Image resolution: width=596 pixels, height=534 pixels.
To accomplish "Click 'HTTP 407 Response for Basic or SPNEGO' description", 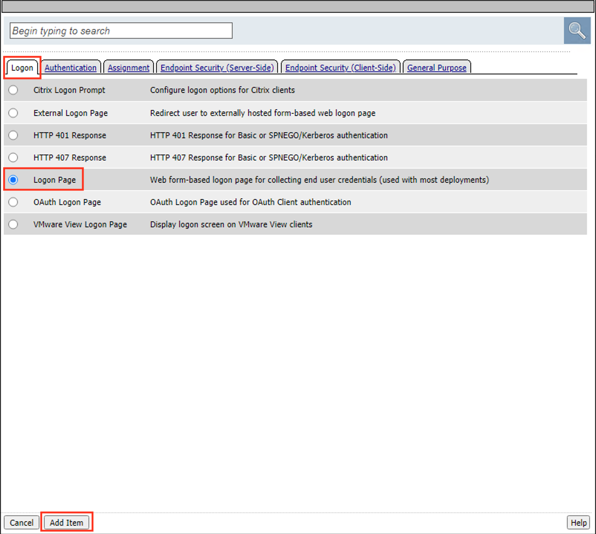I will click(x=269, y=157).
